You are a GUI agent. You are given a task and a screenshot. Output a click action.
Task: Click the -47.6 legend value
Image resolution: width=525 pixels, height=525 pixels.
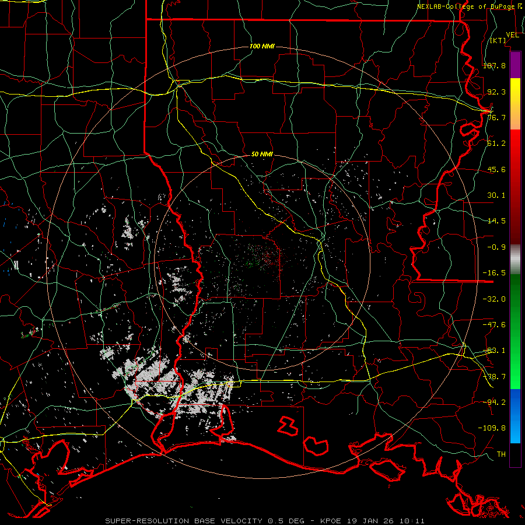point(494,325)
